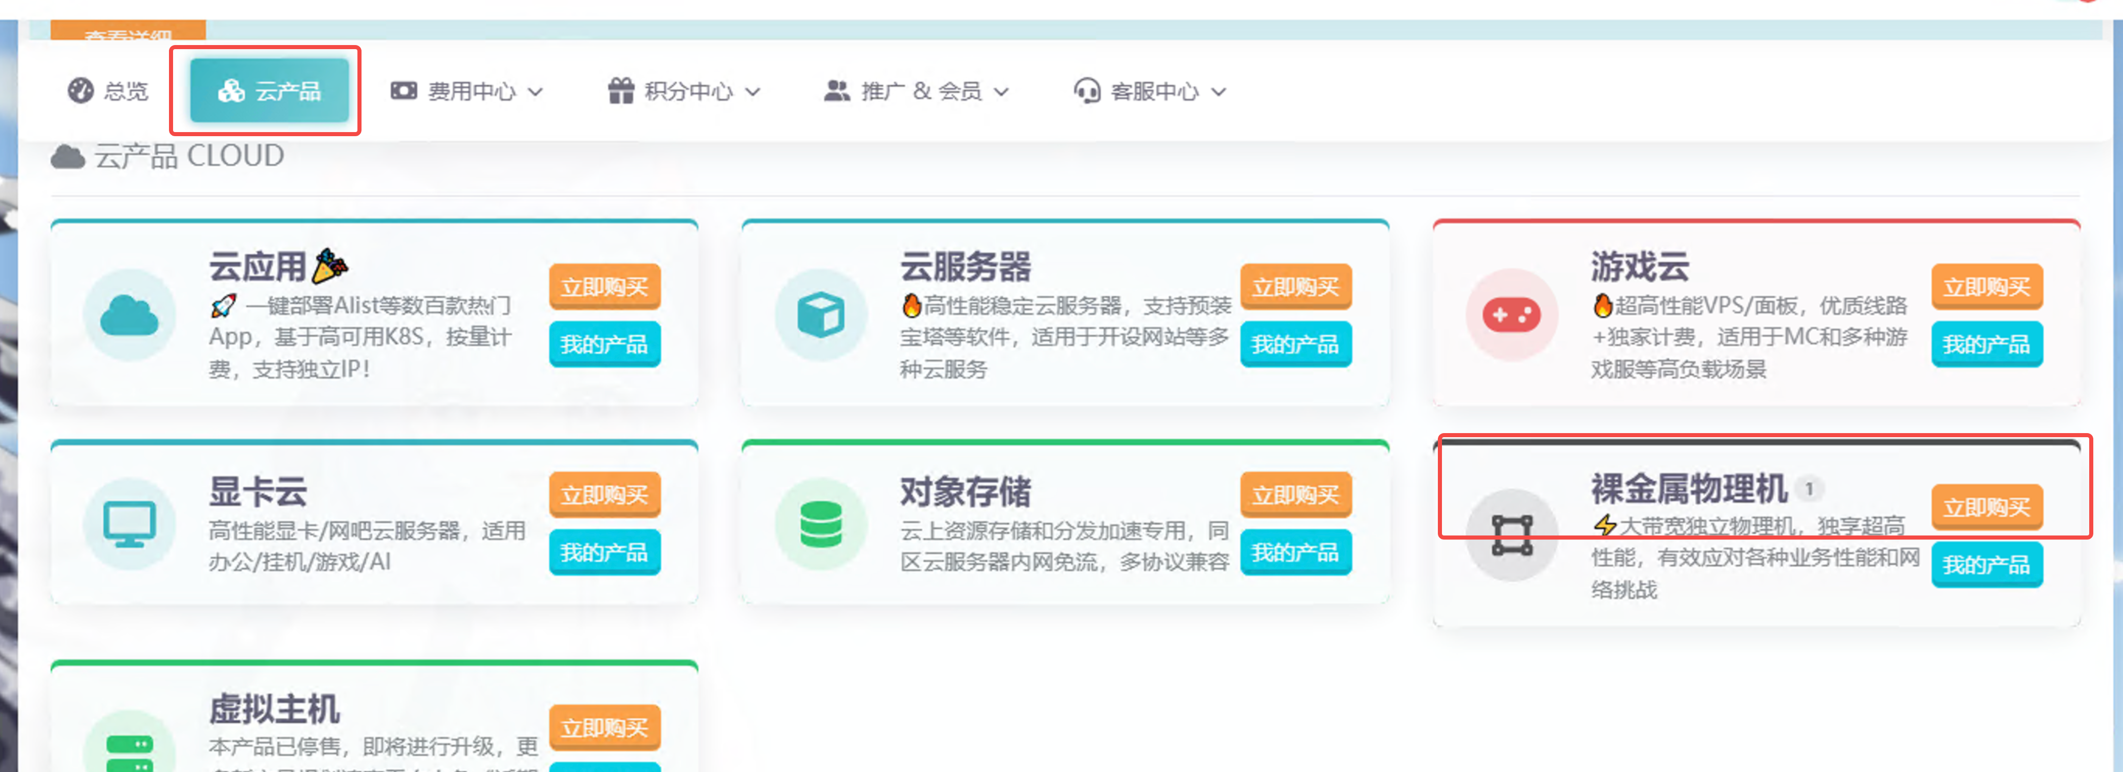Open 我的产品 for 游戏云
Image resolution: width=2123 pixels, height=772 pixels.
[1986, 345]
